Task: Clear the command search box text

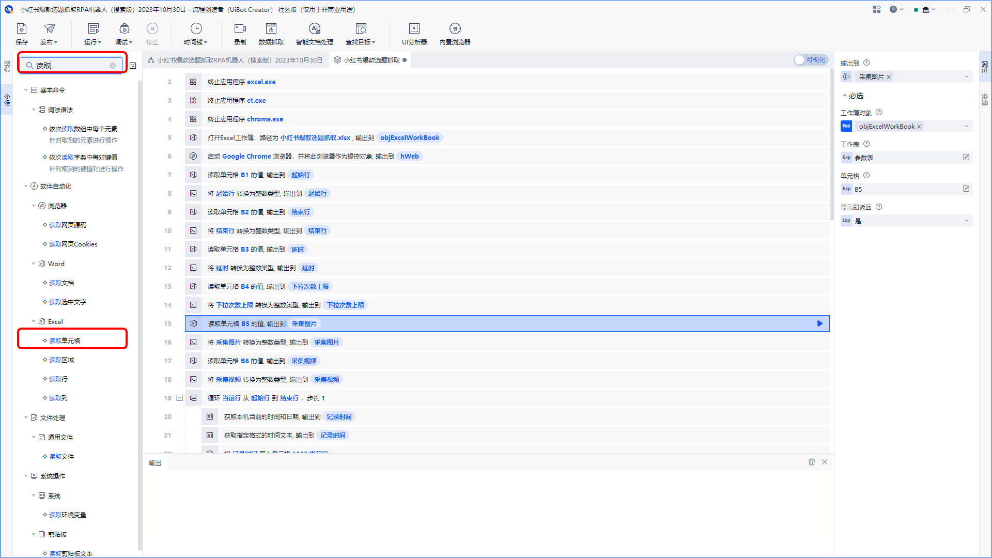Action: point(113,66)
